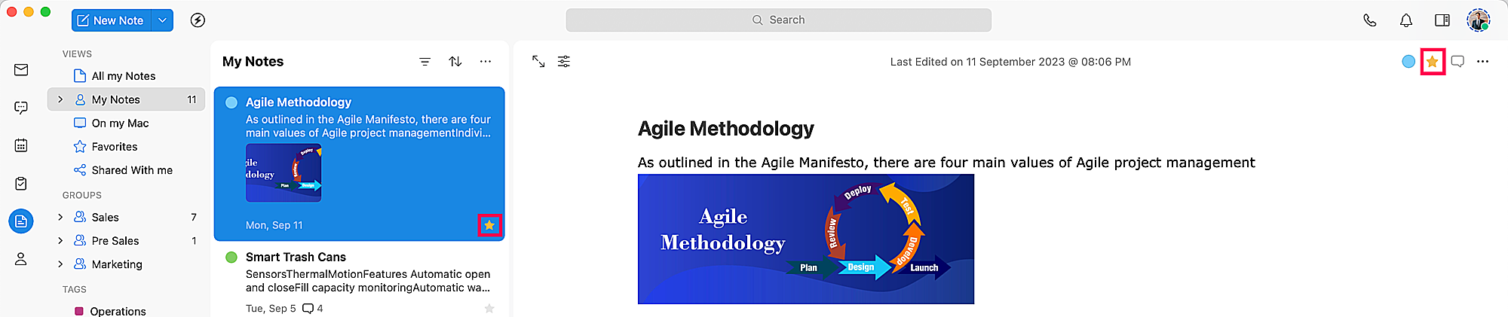Click the sort notes arrows icon
1508x317 pixels.
tap(455, 62)
